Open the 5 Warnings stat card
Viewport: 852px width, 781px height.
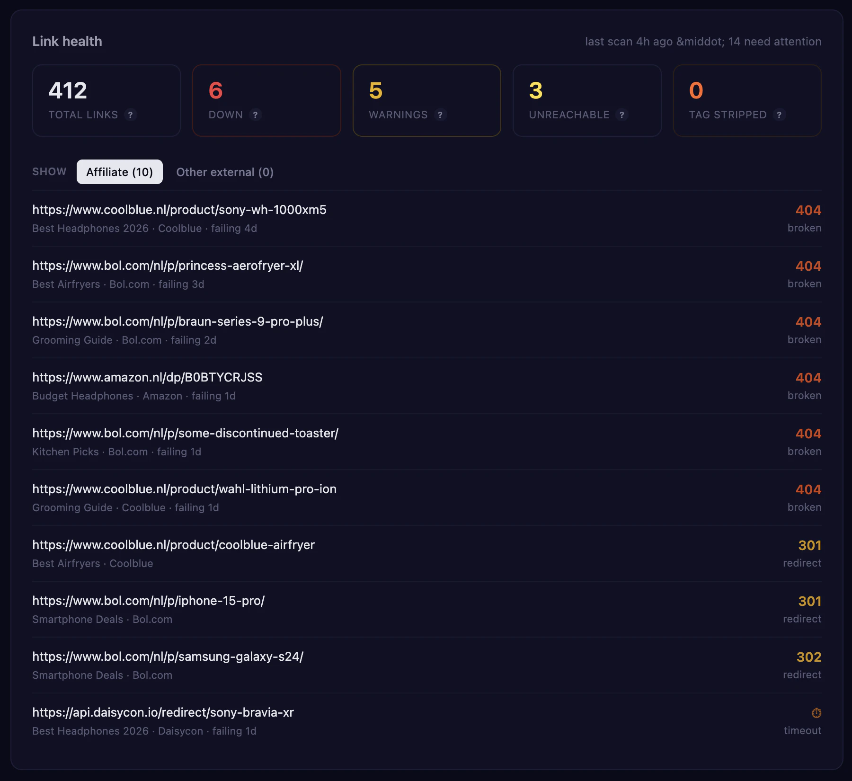[427, 100]
